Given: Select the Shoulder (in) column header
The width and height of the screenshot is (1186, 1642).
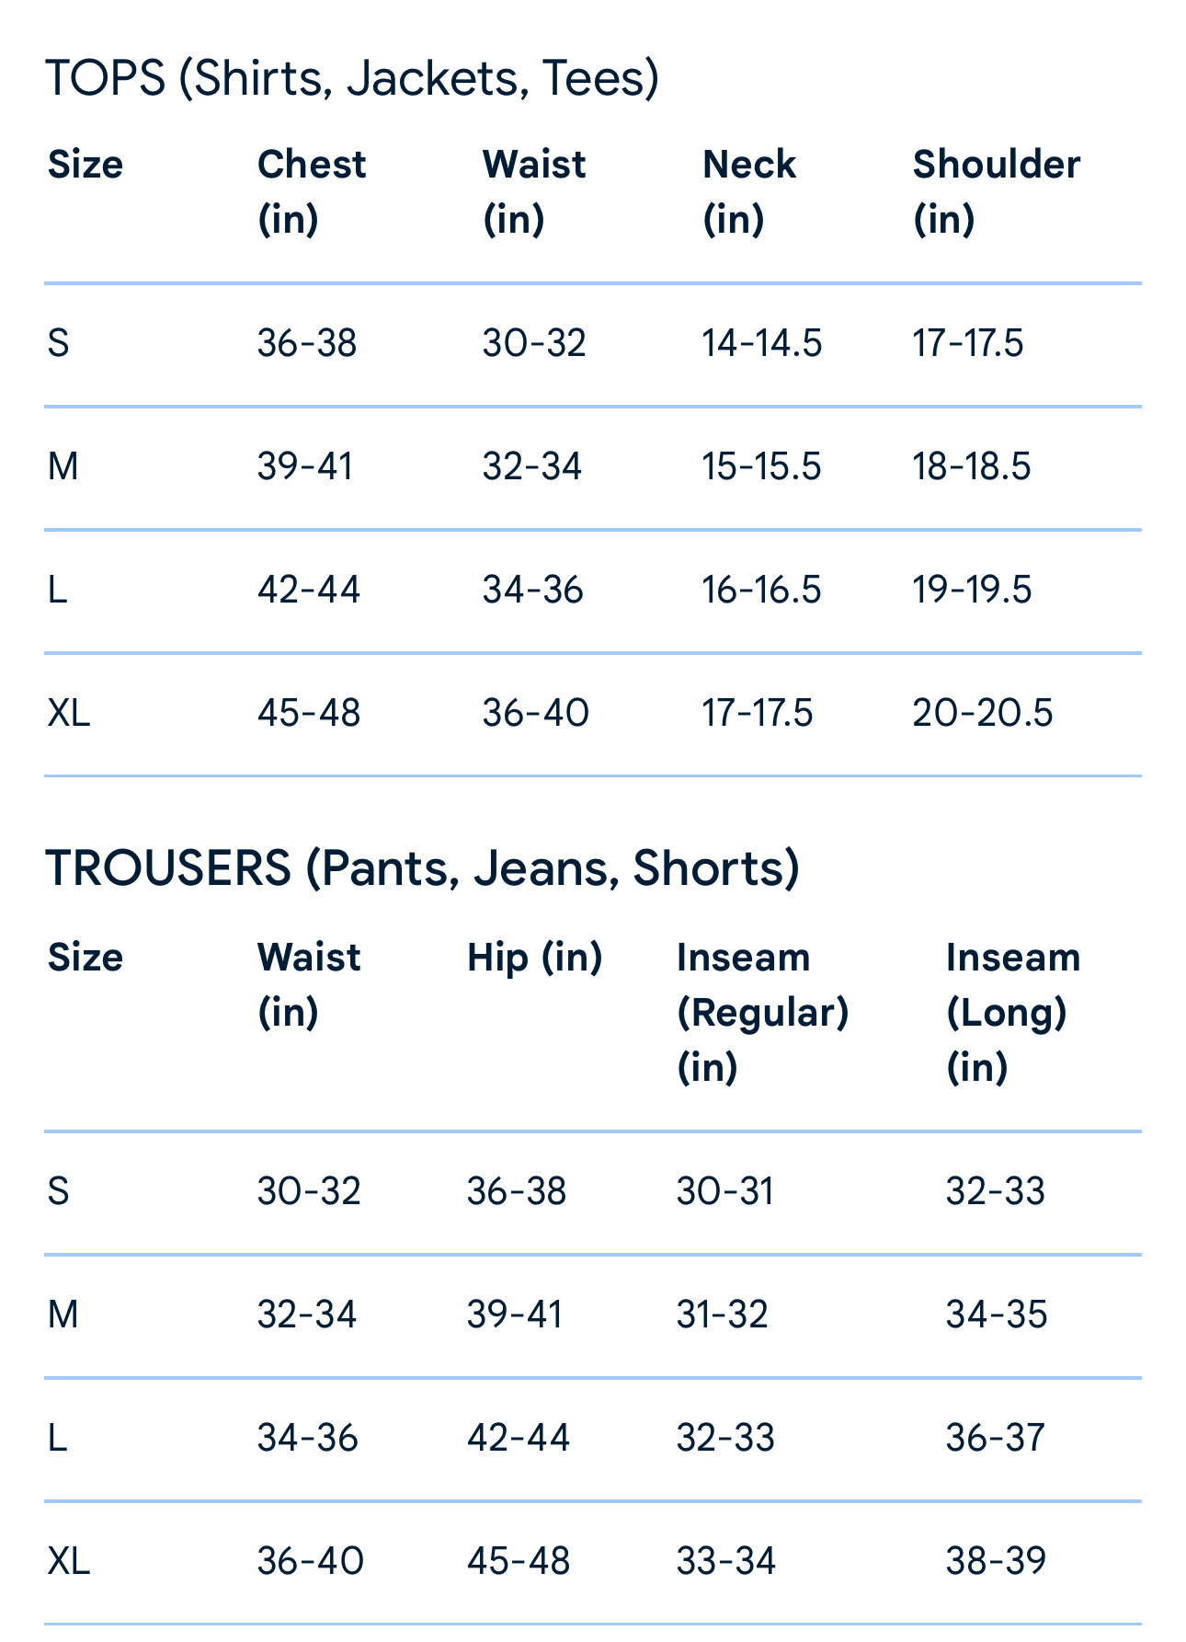Looking at the screenshot, I should (x=997, y=191).
